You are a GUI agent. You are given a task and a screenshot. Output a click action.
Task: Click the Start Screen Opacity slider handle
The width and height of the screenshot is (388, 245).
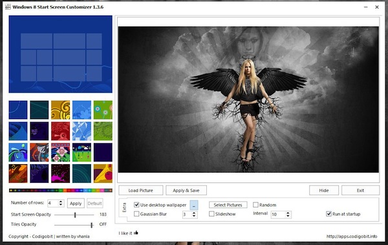tap(75, 215)
